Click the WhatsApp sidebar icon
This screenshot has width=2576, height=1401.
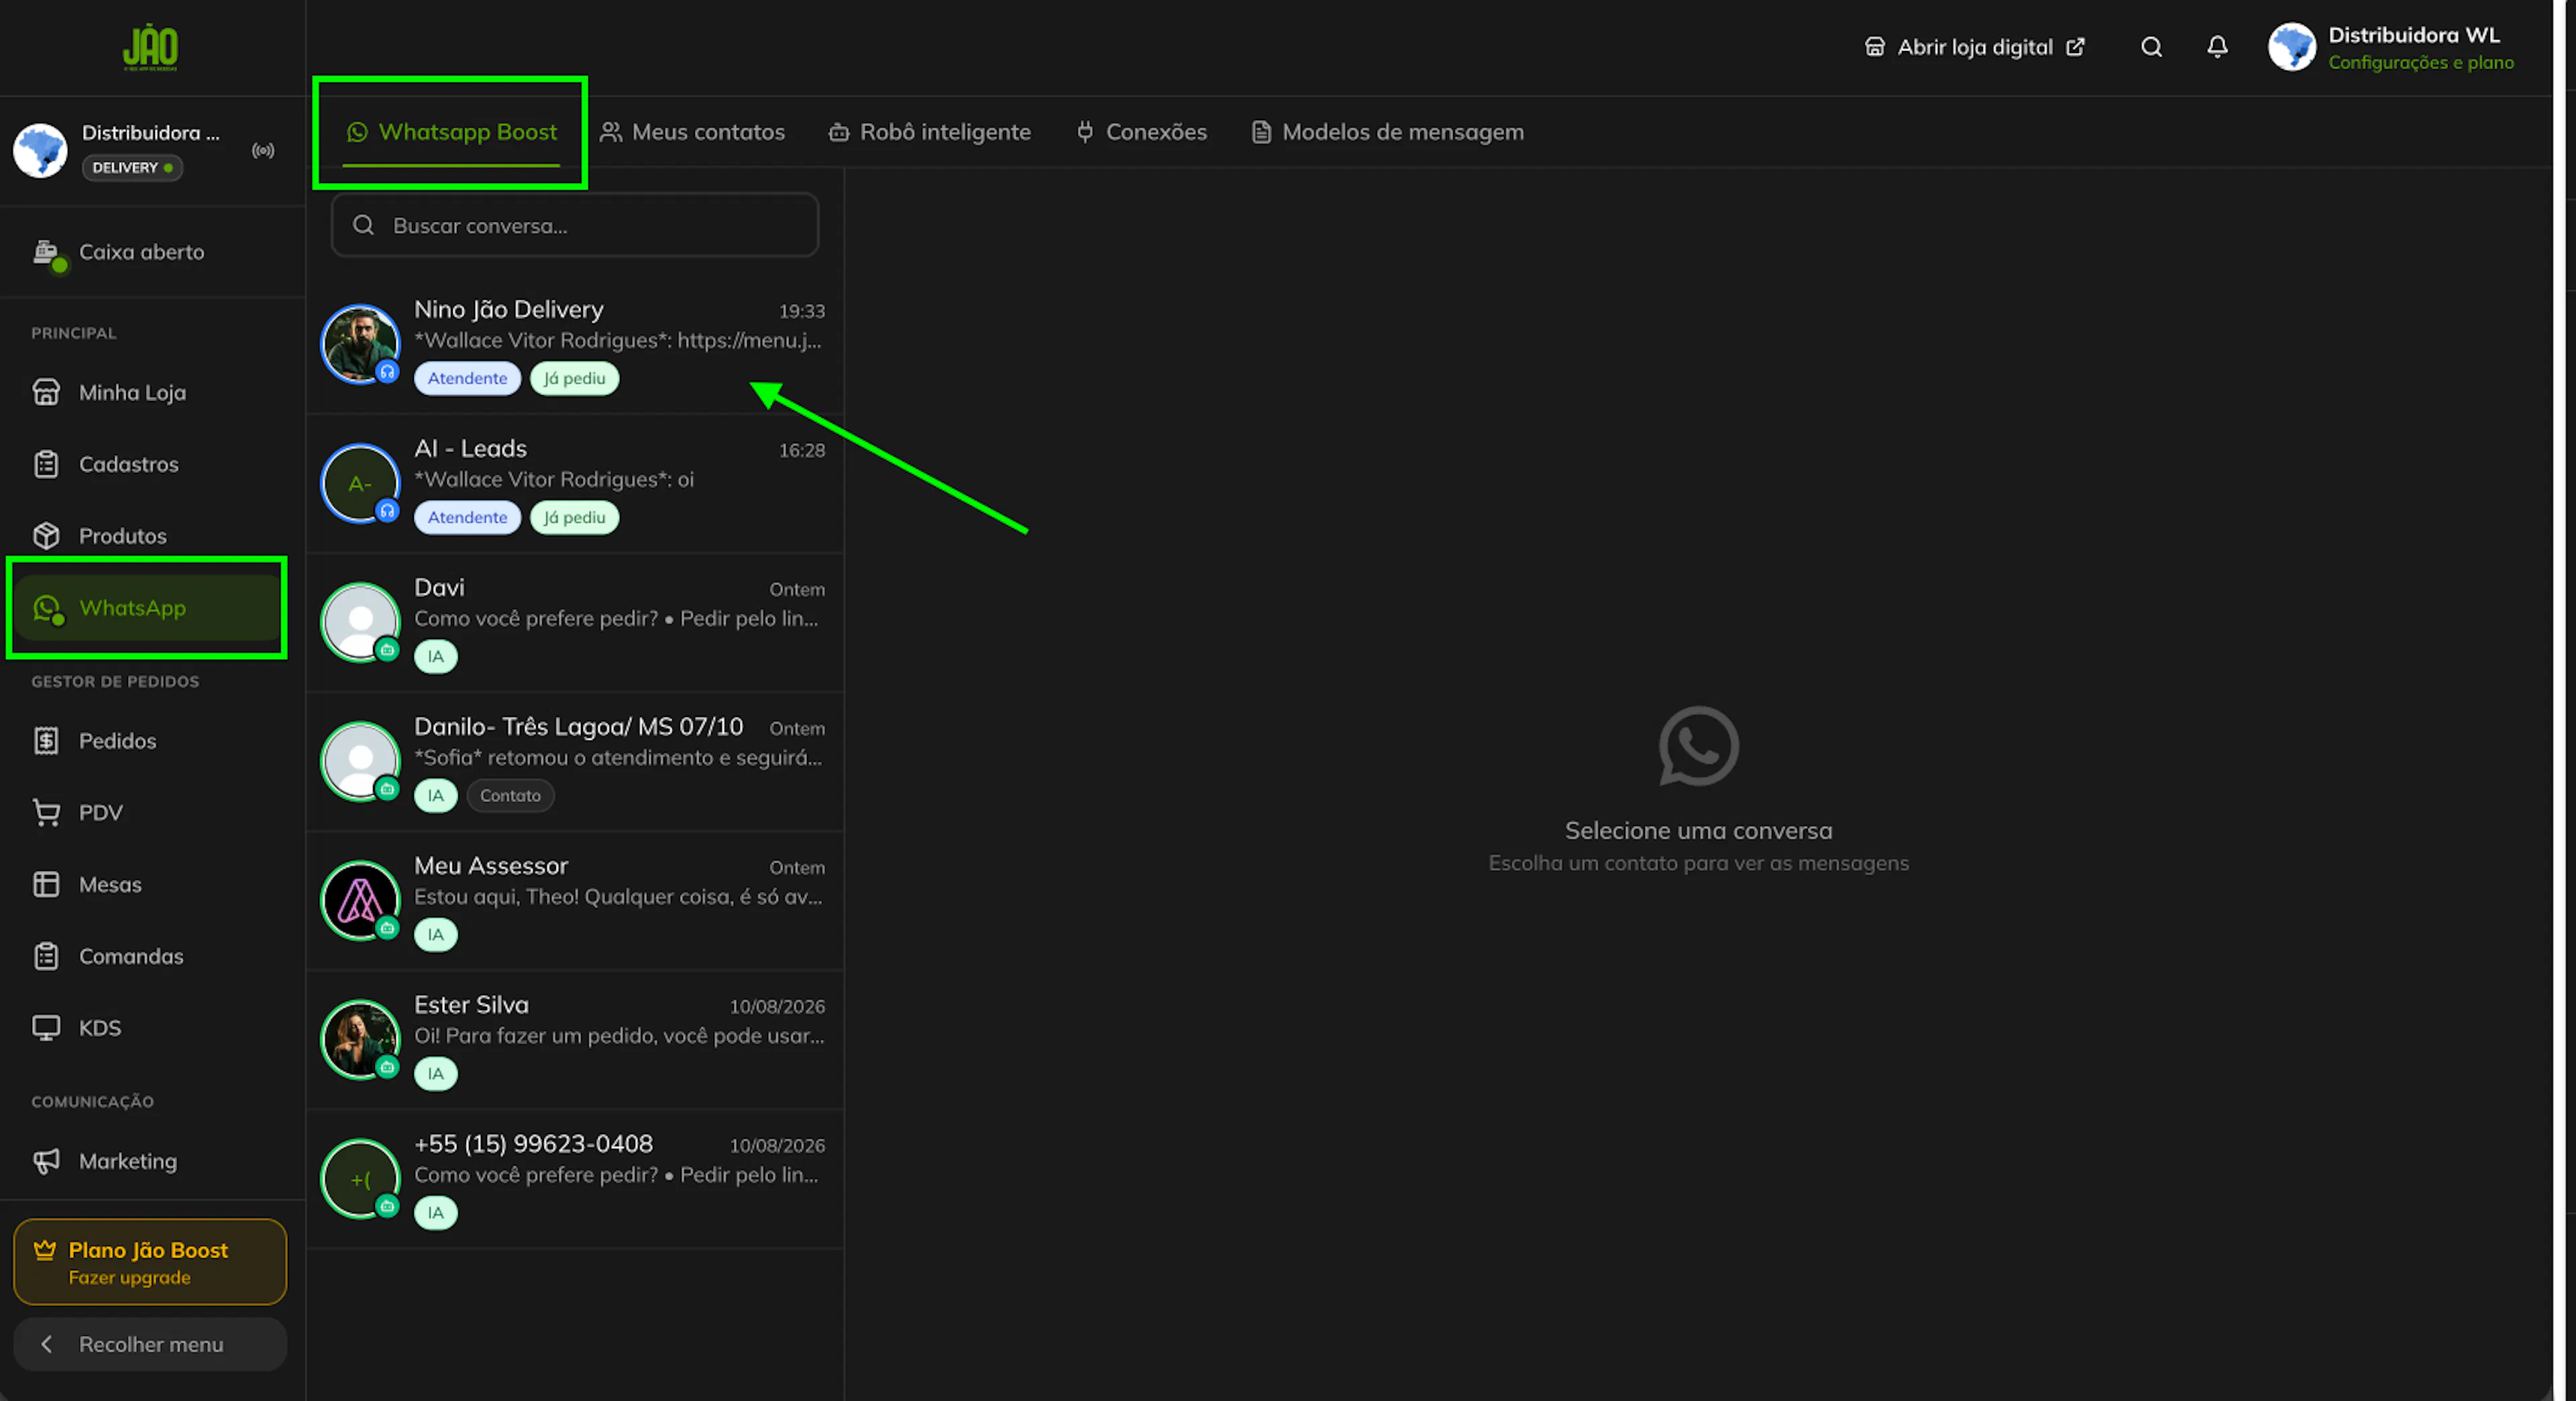[x=47, y=608]
